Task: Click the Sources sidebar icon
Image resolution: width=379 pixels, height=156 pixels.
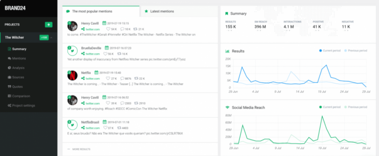Action: (x=9, y=77)
